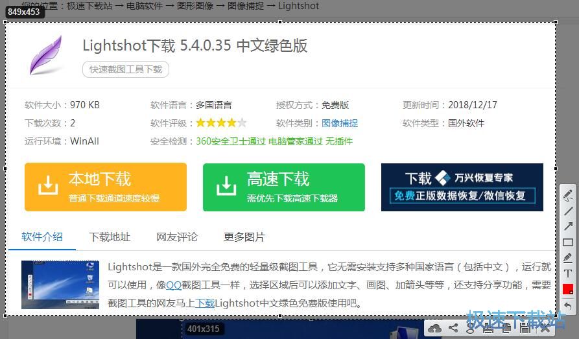Click 2018/12/17 update date value
579x339 pixels.
tap(473, 105)
